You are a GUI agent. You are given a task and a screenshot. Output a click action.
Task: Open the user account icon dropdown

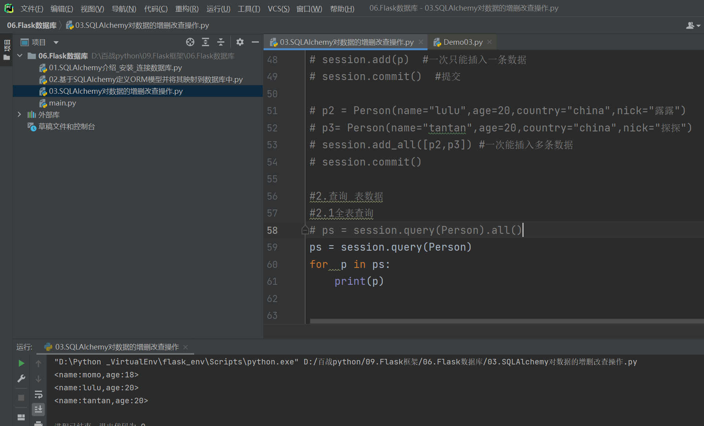pyautogui.click(x=693, y=25)
